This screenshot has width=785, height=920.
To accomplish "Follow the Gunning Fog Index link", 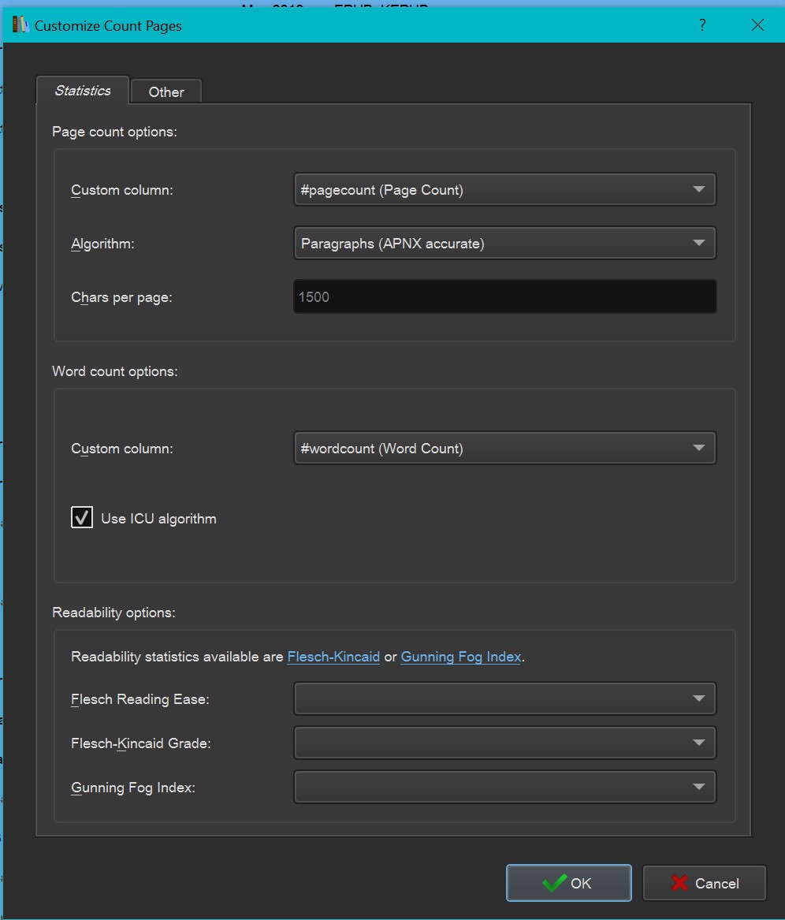I will click(x=461, y=657).
